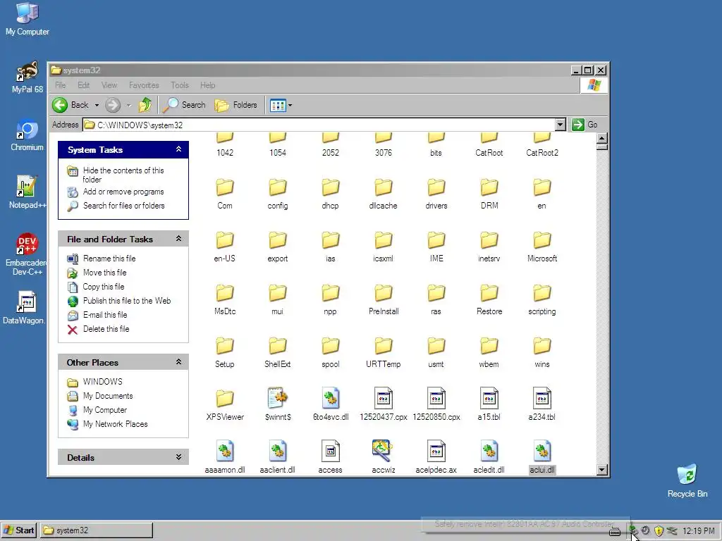Click security shield tray icon
The height and width of the screenshot is (541, 722).
pos(659,531)
